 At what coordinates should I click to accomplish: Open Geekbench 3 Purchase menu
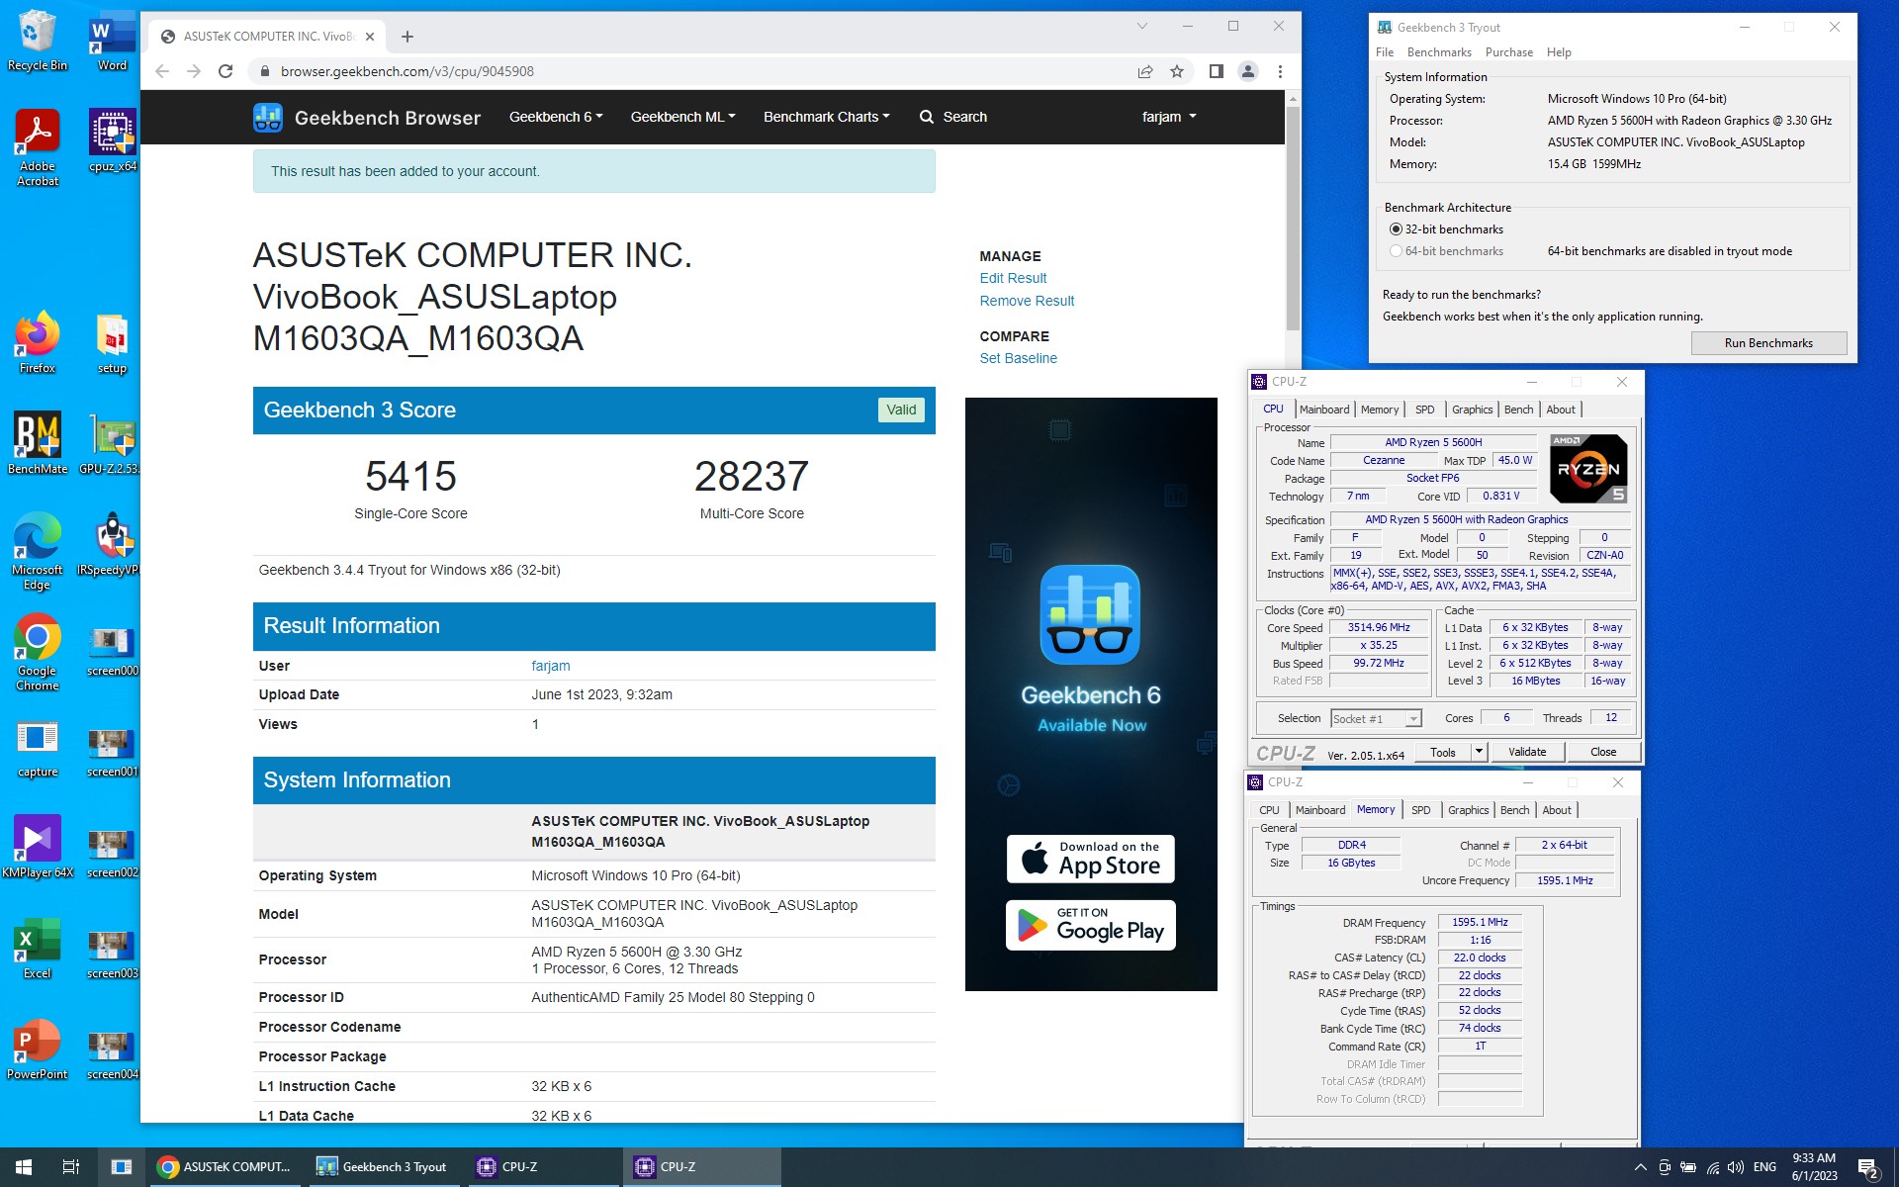(x=1509, y=52)
